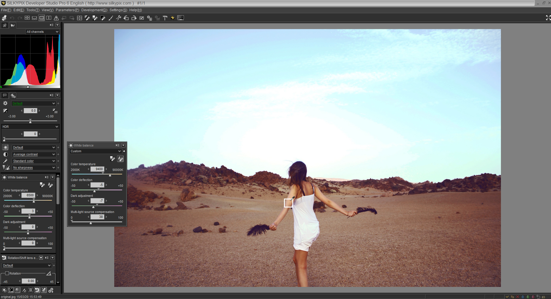
Task: Click the Standard color preset link
Action: pos(23,161)
